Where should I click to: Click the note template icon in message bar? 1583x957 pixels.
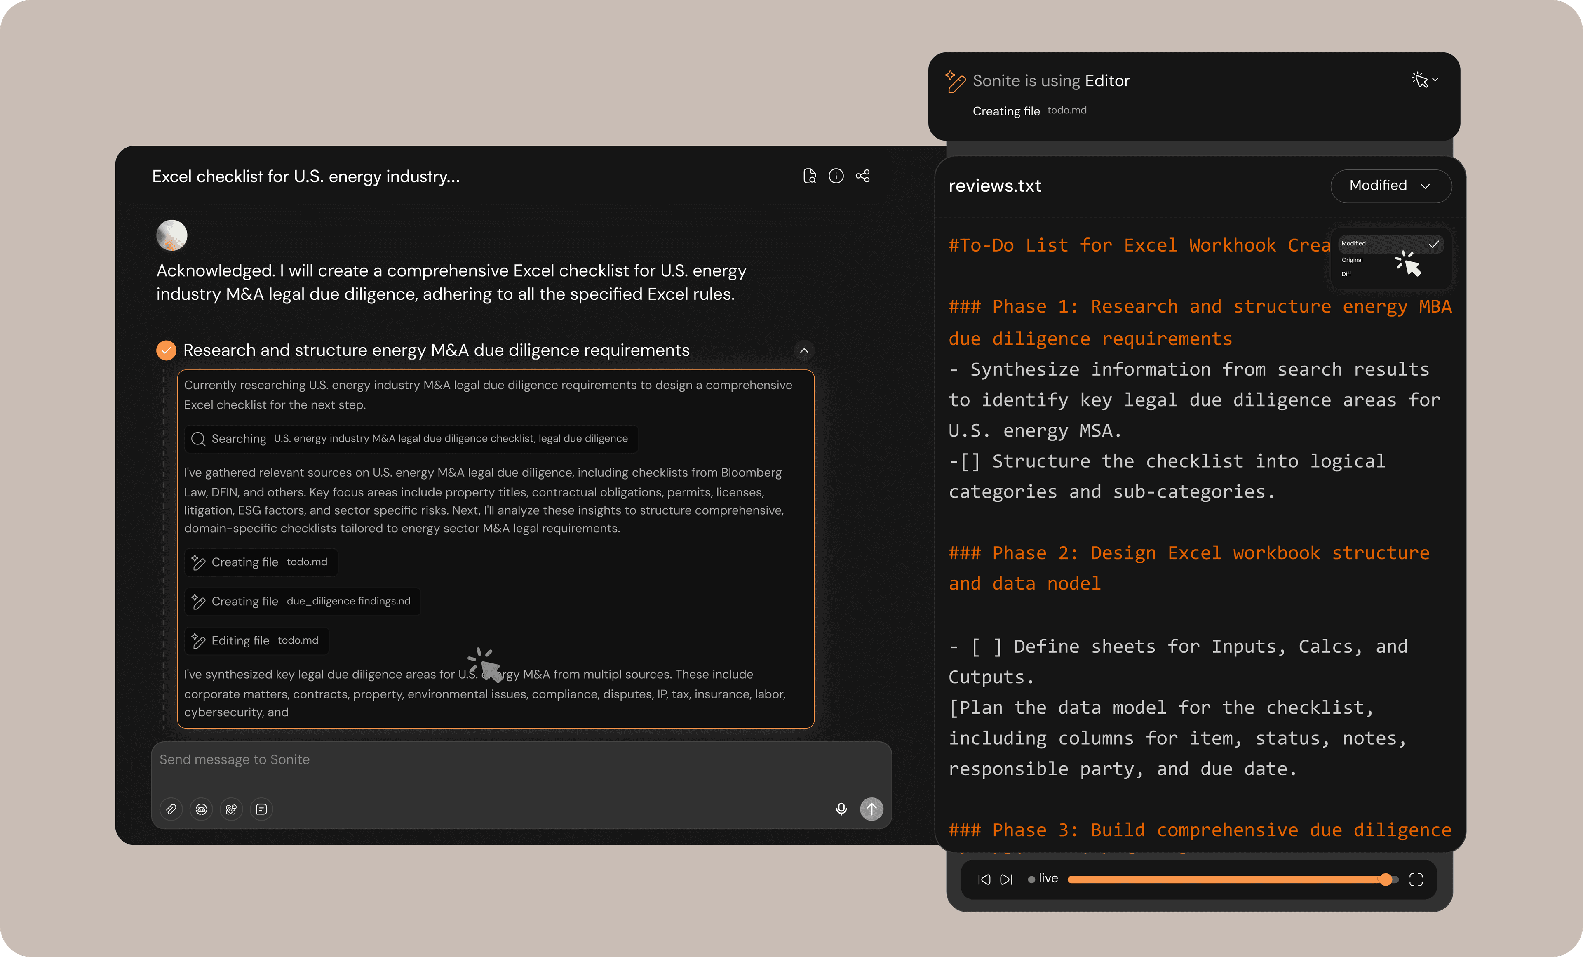point(261,809)
